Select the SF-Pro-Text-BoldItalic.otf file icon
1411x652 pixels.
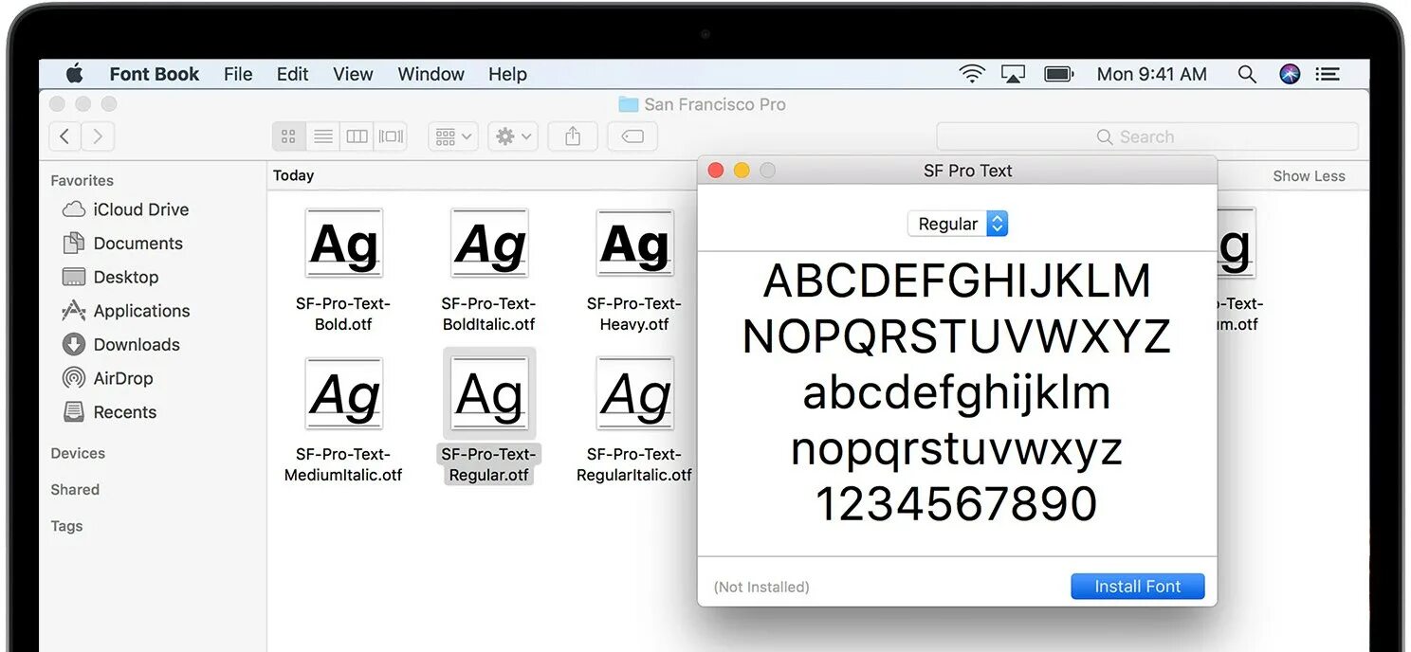(x=489, y=244)
